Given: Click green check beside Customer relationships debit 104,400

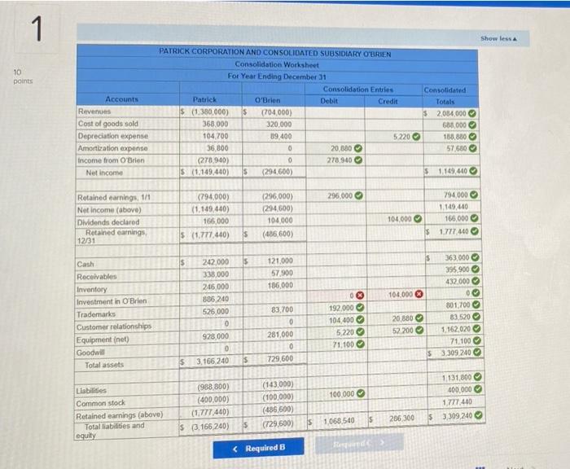Looking at the screenshot, I should (x=360, y=320).
